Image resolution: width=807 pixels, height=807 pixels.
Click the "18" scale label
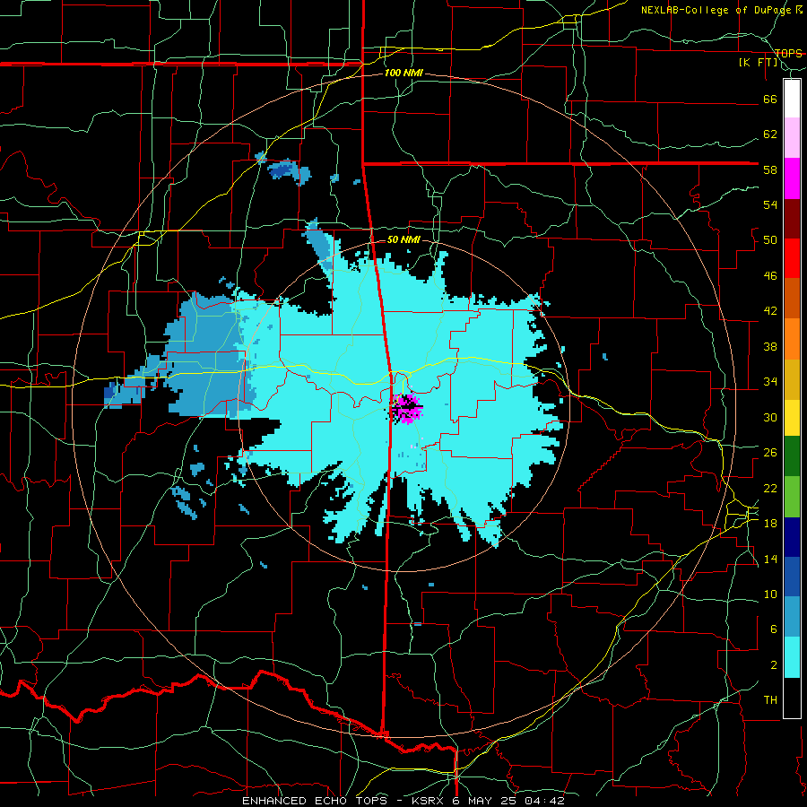(x=770, y=524)
